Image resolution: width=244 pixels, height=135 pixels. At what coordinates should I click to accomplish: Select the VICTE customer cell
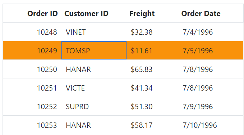[94, 88]
